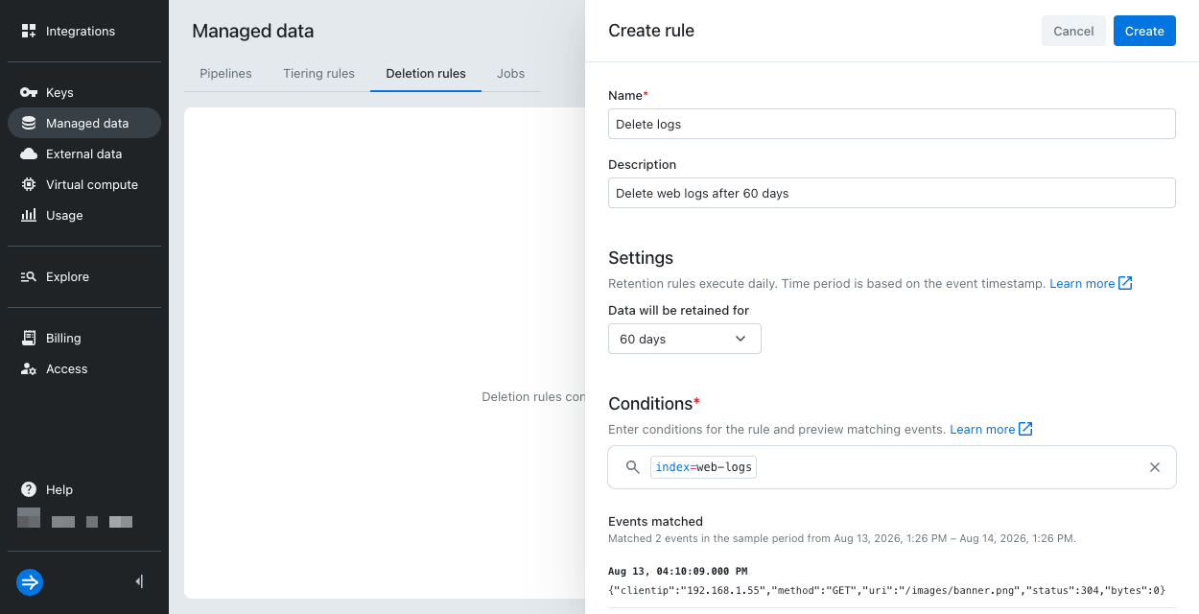The width and height of the screenshot is (1199, 614).
Task: Click the Help question mark icon
Action: [29, 489]
